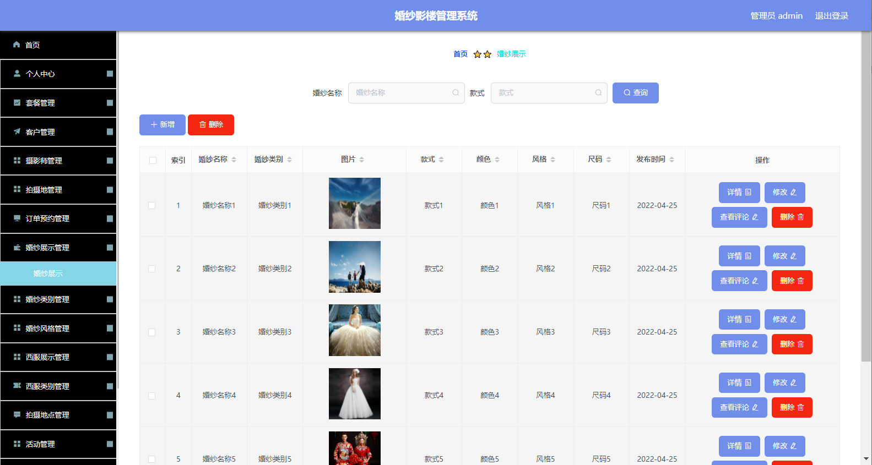Open 拍摄地点管理 menu label
The image size is (872, 465).
pos(47,415)
